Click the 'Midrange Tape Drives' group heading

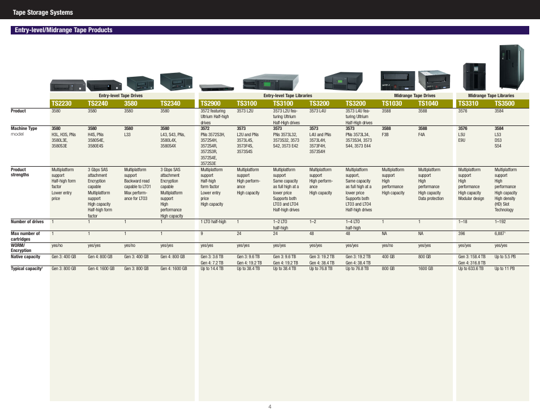[x=415, y=95]
